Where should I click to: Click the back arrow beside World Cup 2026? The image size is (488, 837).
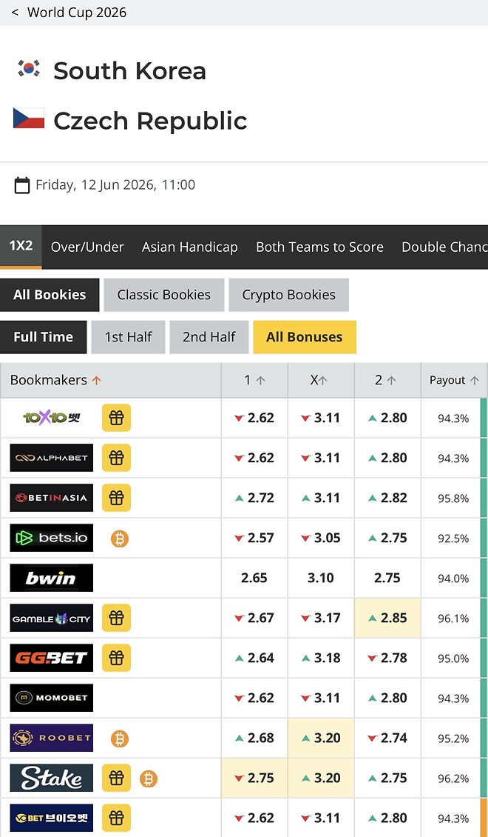(15, 13)
